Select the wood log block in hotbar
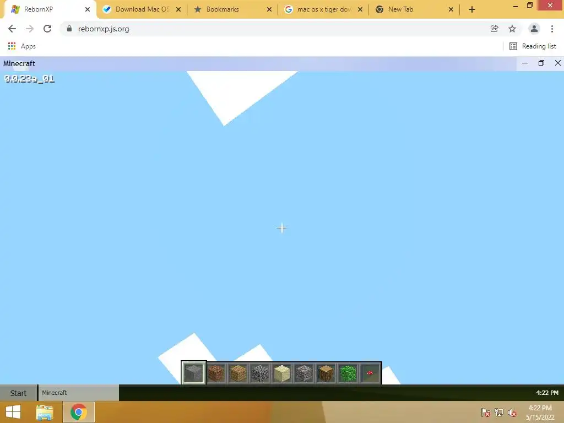564x423 pixels. click(x=326, y=373)
